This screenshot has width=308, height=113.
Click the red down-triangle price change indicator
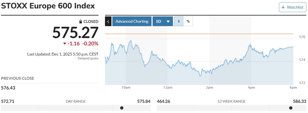coord(65,44)
